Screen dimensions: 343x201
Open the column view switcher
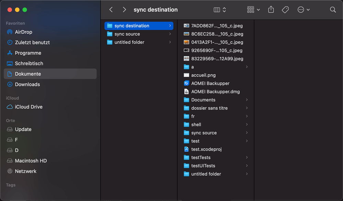tap(220, 10)
